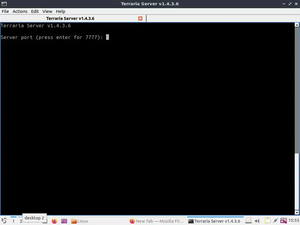Switch to desktop 2 in the pager
The height and width of the screenshot is (225, 300).
pyautogui.click(x=21, y=221)
